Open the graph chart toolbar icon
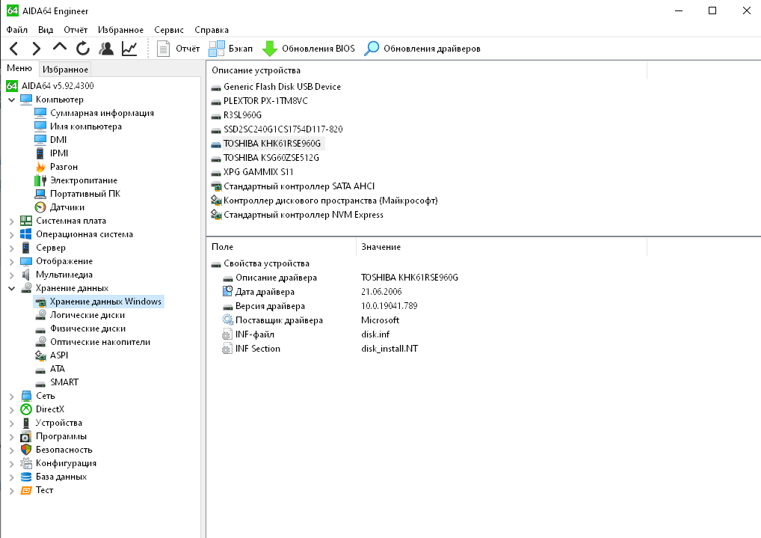Viewport: 761px width, 538px height. pos(129,49)
